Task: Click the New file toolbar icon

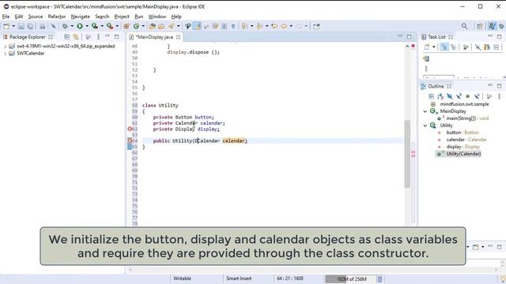Action: 6,26
